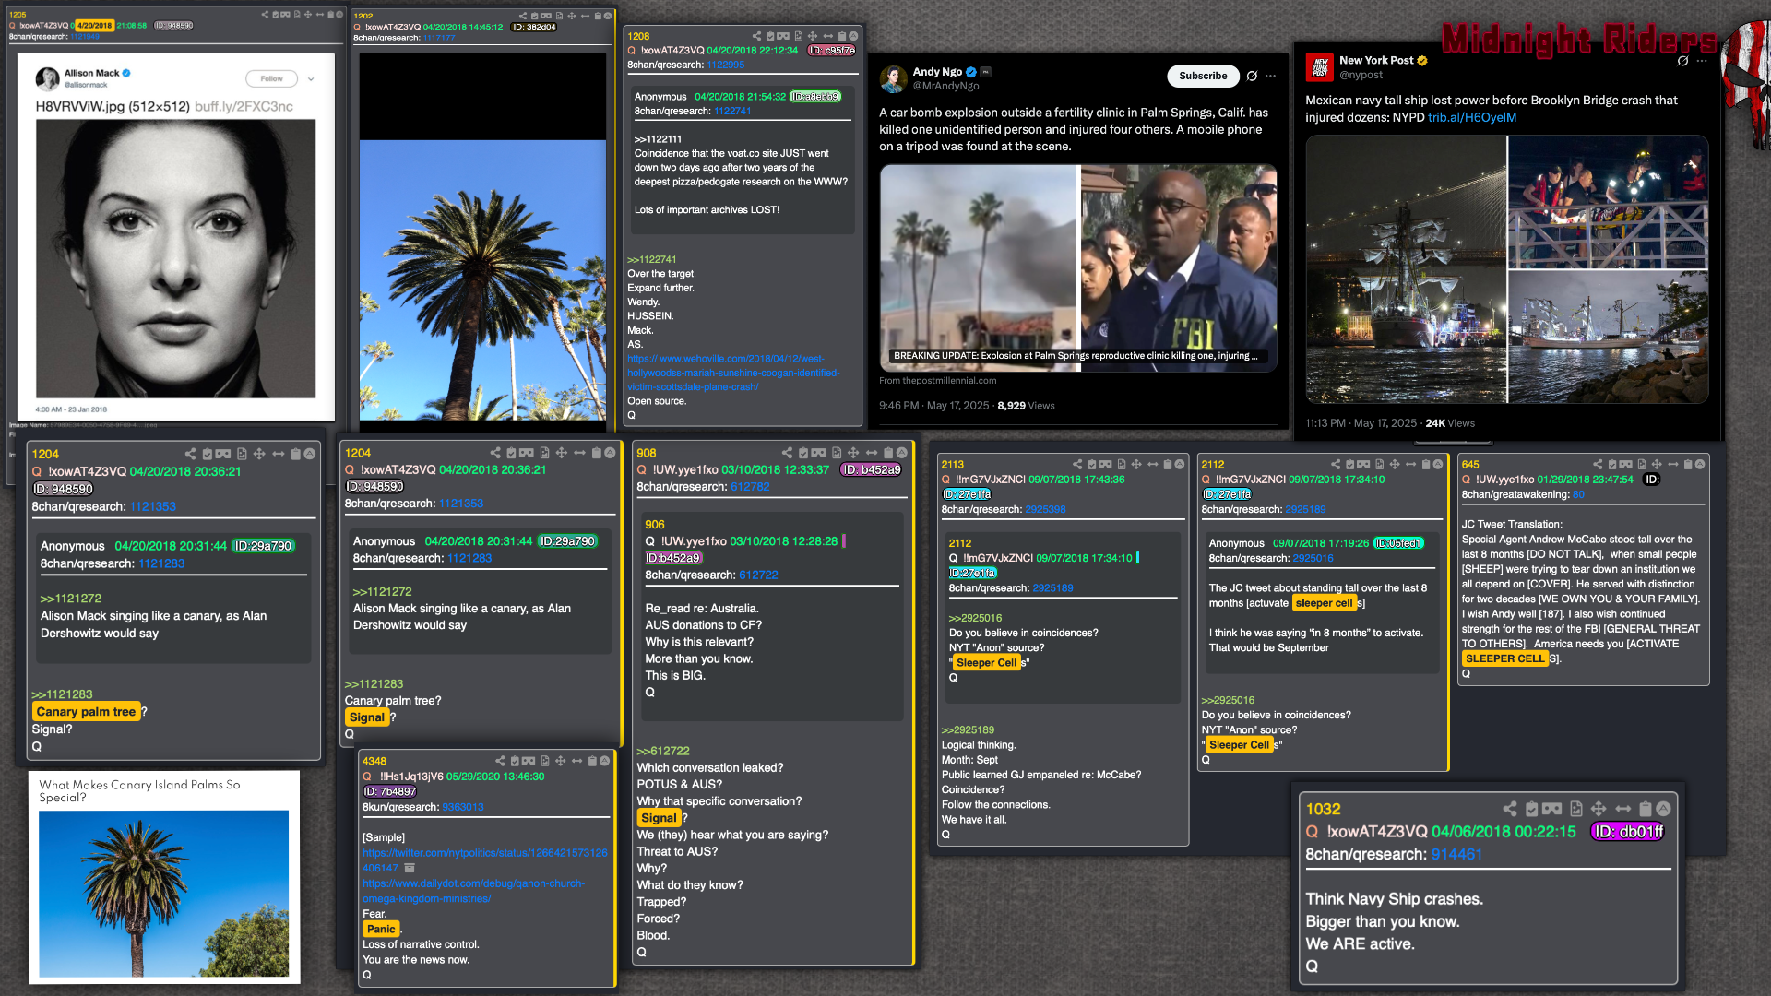The width and height of the screenshot is (1771, 996).
Task: Click the Andy Ngo profile avatar
Action: (893, 78)
